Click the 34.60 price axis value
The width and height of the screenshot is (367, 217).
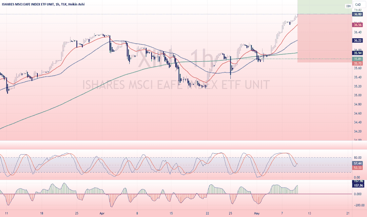[358, 113]
